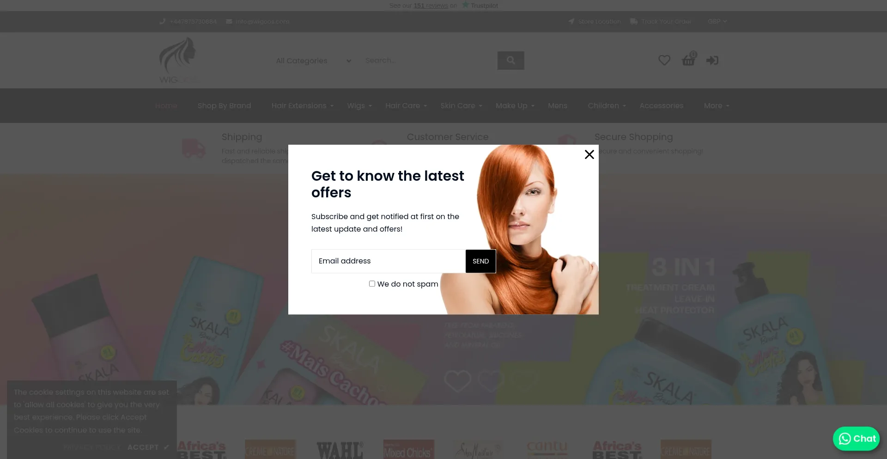
Task: Click the Secure Shopping heading
Action: [633, 137]
